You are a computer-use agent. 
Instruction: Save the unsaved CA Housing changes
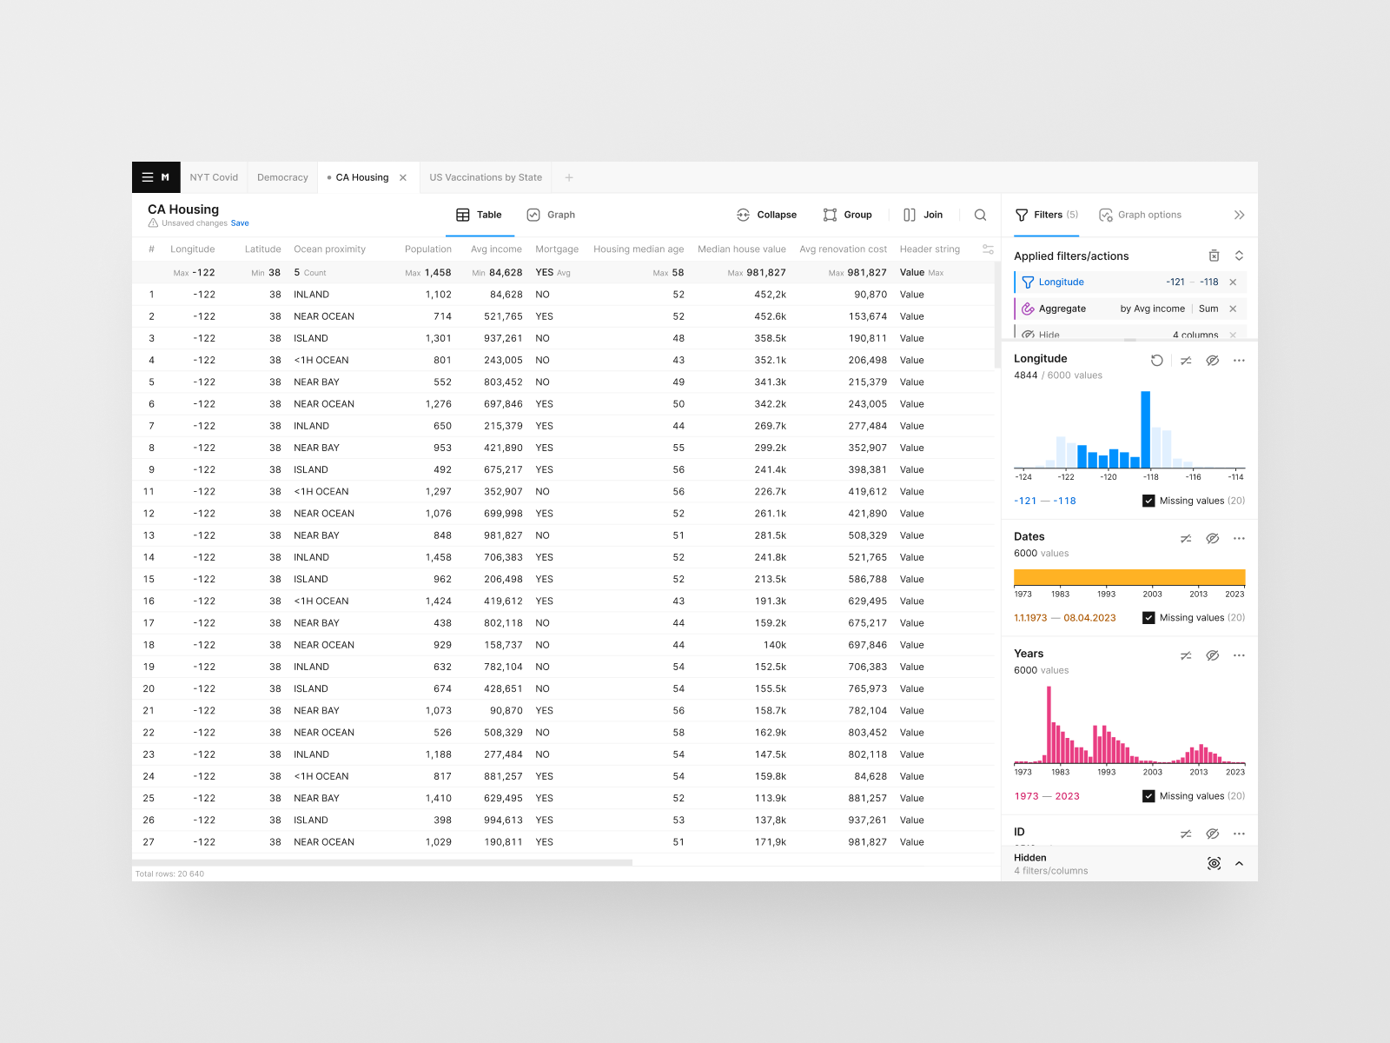[x=240, y=223]
